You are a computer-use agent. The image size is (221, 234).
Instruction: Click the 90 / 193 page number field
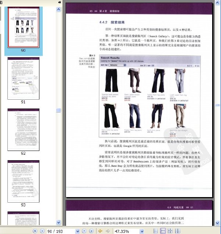click(x=61, y=231)
